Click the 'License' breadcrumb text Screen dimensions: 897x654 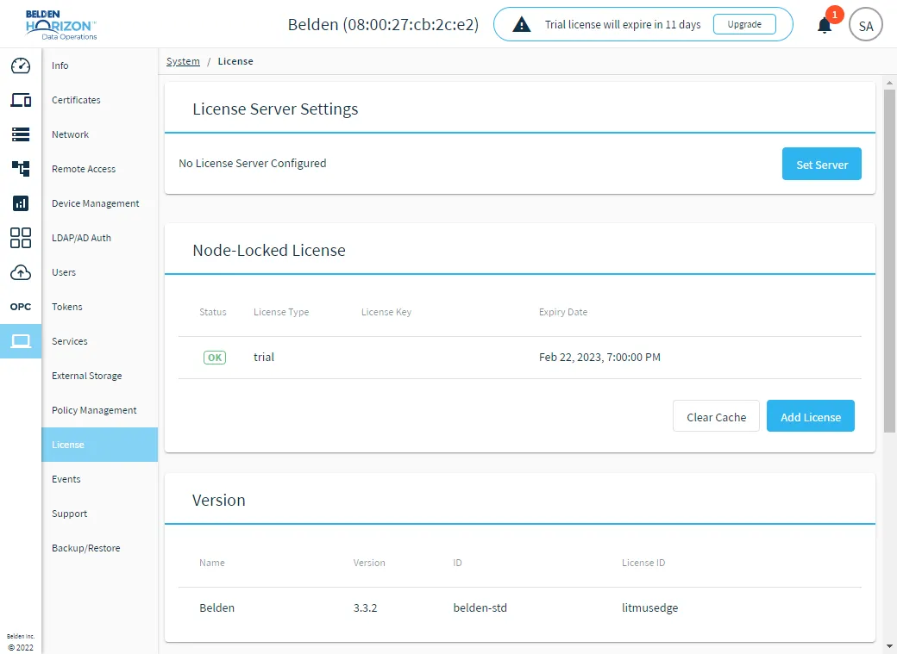[x=235, y=61]
